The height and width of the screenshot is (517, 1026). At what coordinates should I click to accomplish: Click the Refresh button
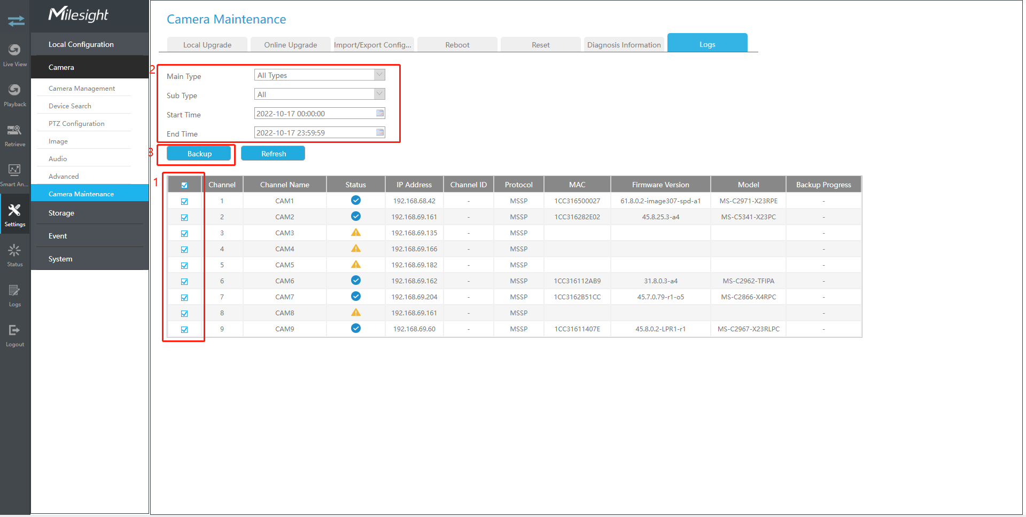(x=273, y=154)
